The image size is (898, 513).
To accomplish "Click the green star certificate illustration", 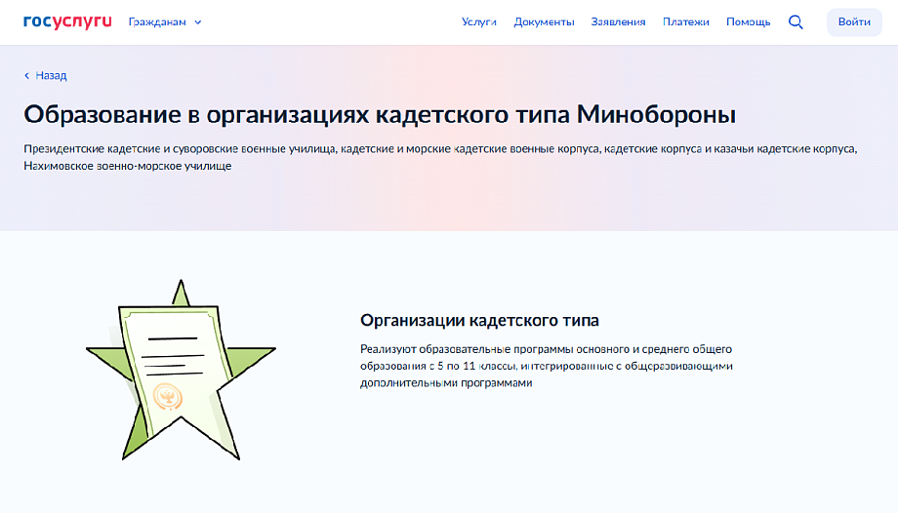I will [x=181, y=370].
